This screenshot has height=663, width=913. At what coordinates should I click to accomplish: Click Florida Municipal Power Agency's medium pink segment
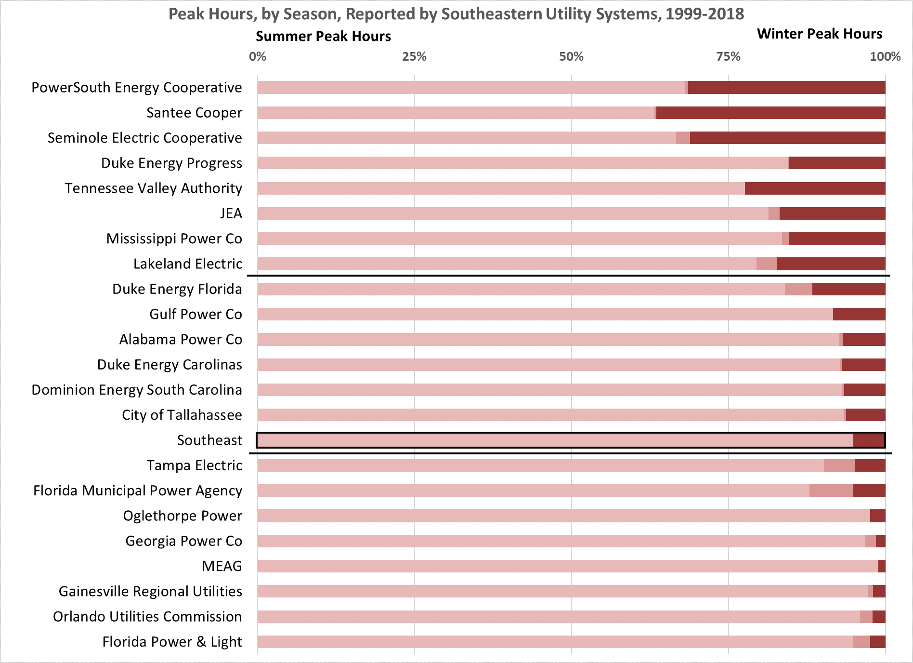point(831,491)
